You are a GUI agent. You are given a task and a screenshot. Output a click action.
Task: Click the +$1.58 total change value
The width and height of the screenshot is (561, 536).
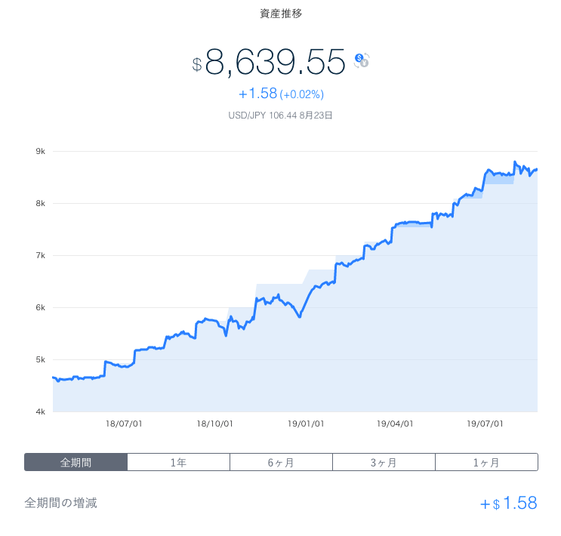pos(508,504)
